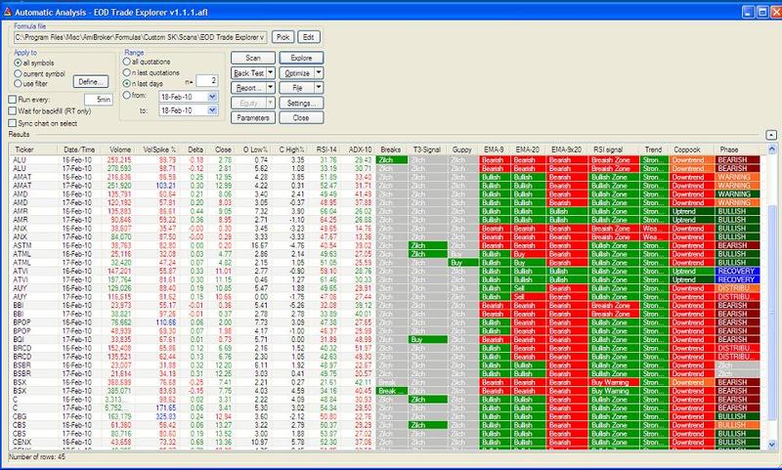
Task: Open the Settings... button
Action: pyautogui.click(x=301, y=103)
